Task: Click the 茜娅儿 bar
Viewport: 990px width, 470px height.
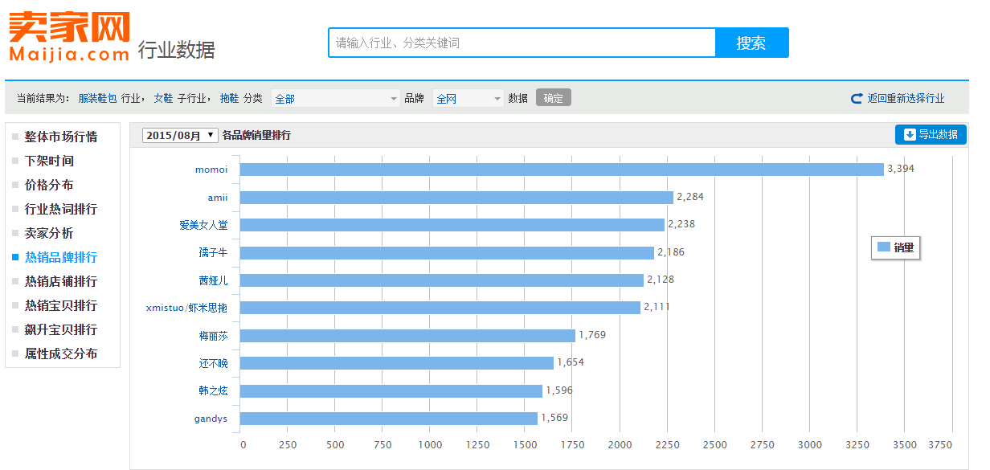Action: pyautogui.click(x=442, y=280)
